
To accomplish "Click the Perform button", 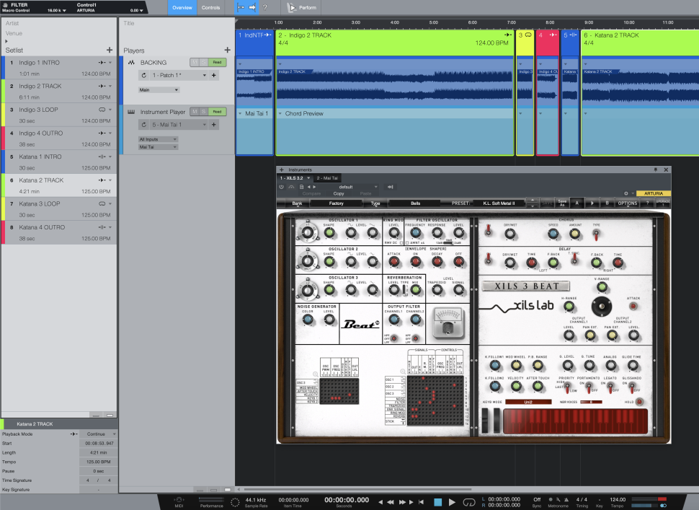I will point(302,8).
